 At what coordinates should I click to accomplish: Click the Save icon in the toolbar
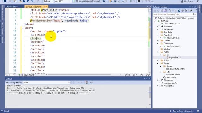pyautogui.click(x=24, y=1)
